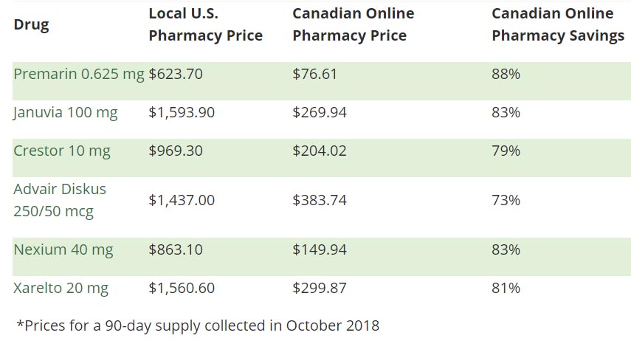Viewport: 631px width, 341px height.
Task: Select the Canadian Online Pharmacy Price header
Action: point(354,24)
